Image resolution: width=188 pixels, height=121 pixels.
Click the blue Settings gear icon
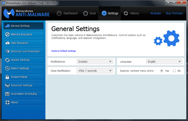[x=104, y=13]
